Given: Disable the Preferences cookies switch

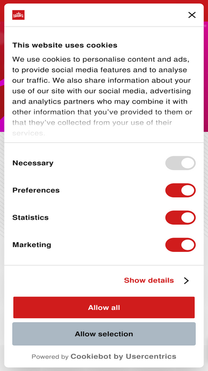Looking at the screenshot, I should (180, 190).
